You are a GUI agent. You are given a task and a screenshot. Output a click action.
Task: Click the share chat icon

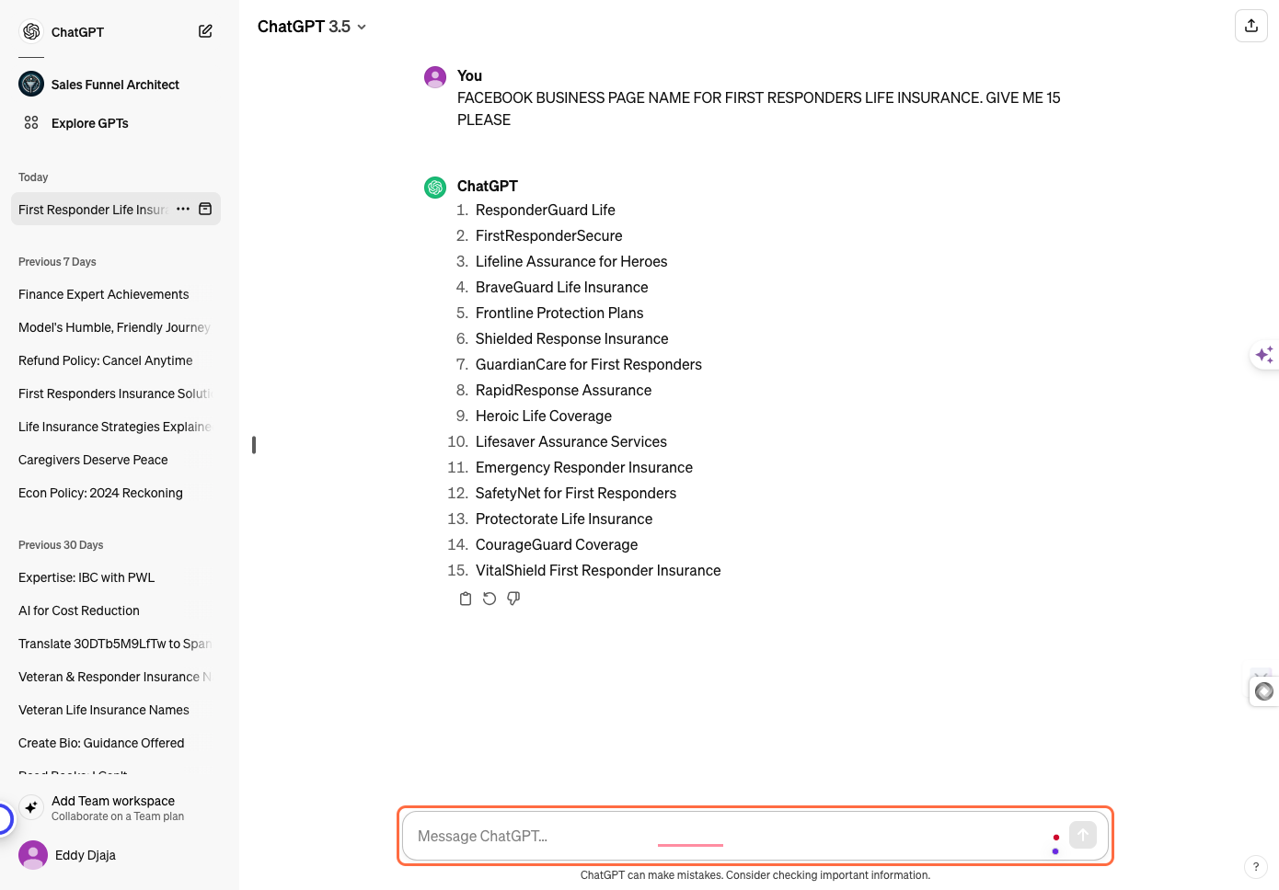pos(1250,26)
